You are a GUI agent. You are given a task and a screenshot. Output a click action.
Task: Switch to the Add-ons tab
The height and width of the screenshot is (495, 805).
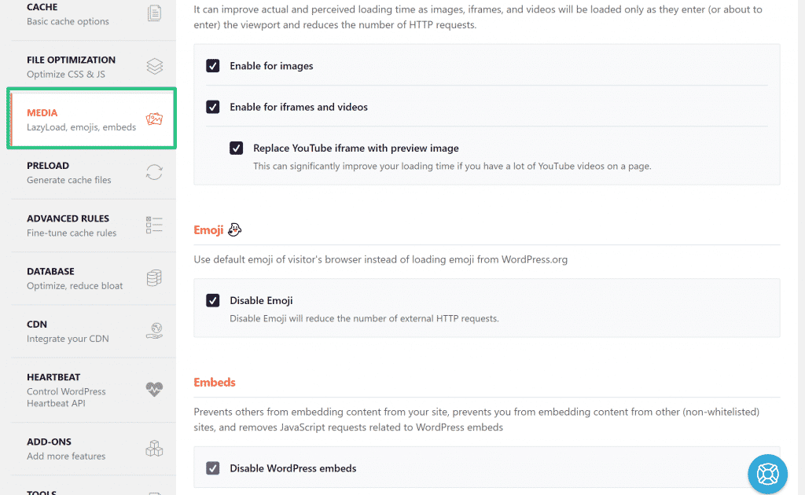point(94,449)
